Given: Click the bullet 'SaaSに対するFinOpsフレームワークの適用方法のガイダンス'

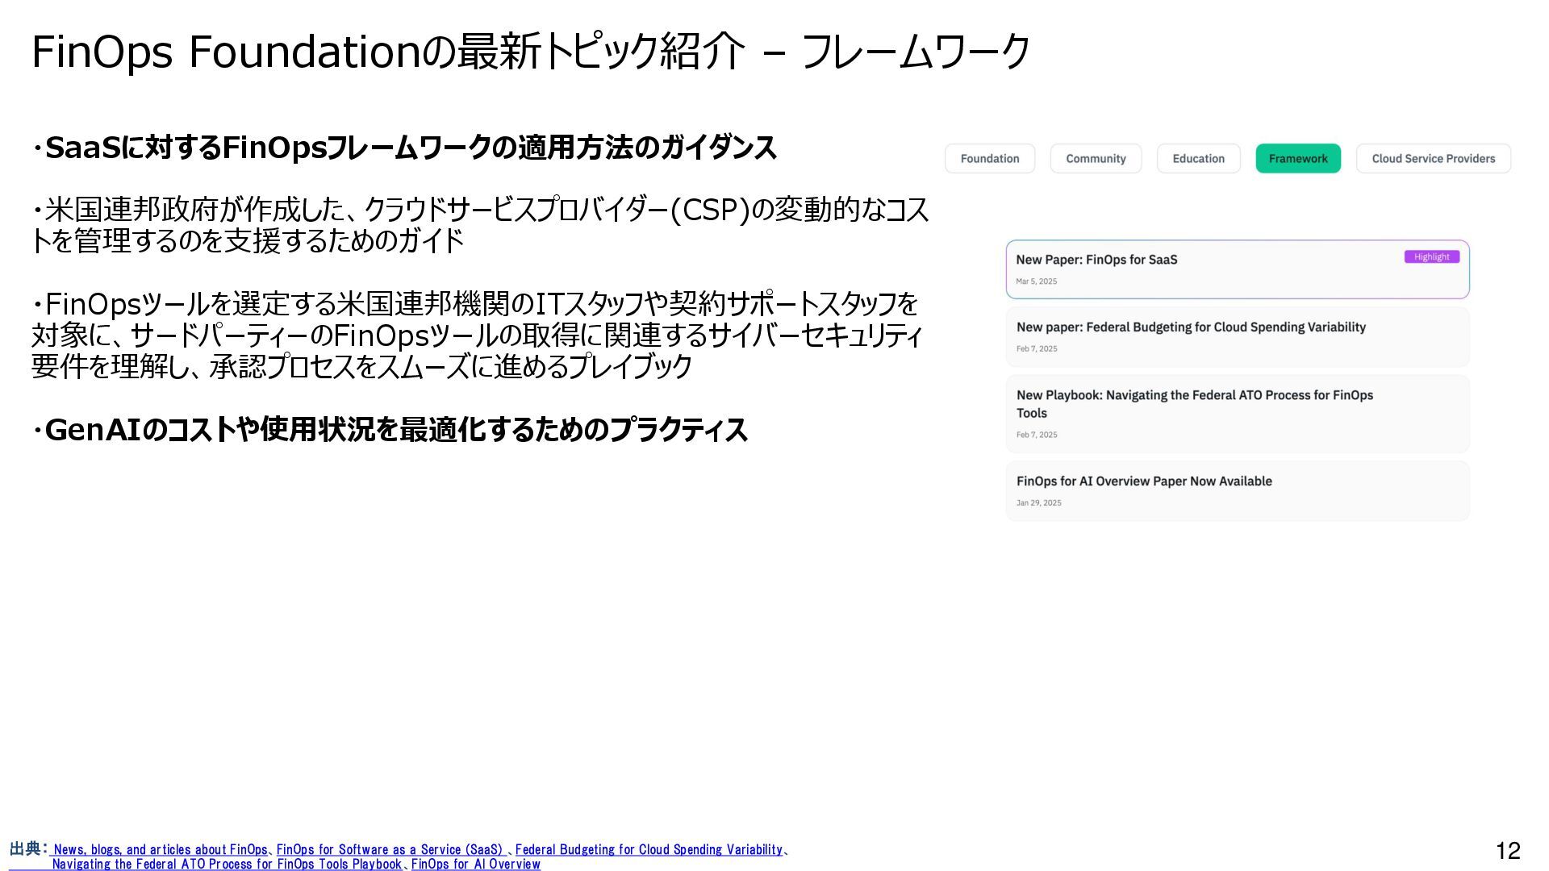Looking at the screenshot, I should 404,148.
